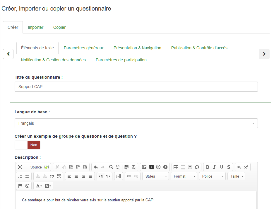Viewport: 274px width, 209px height.
Task: Insert an image into the description
Action: [x=144, y=167]
